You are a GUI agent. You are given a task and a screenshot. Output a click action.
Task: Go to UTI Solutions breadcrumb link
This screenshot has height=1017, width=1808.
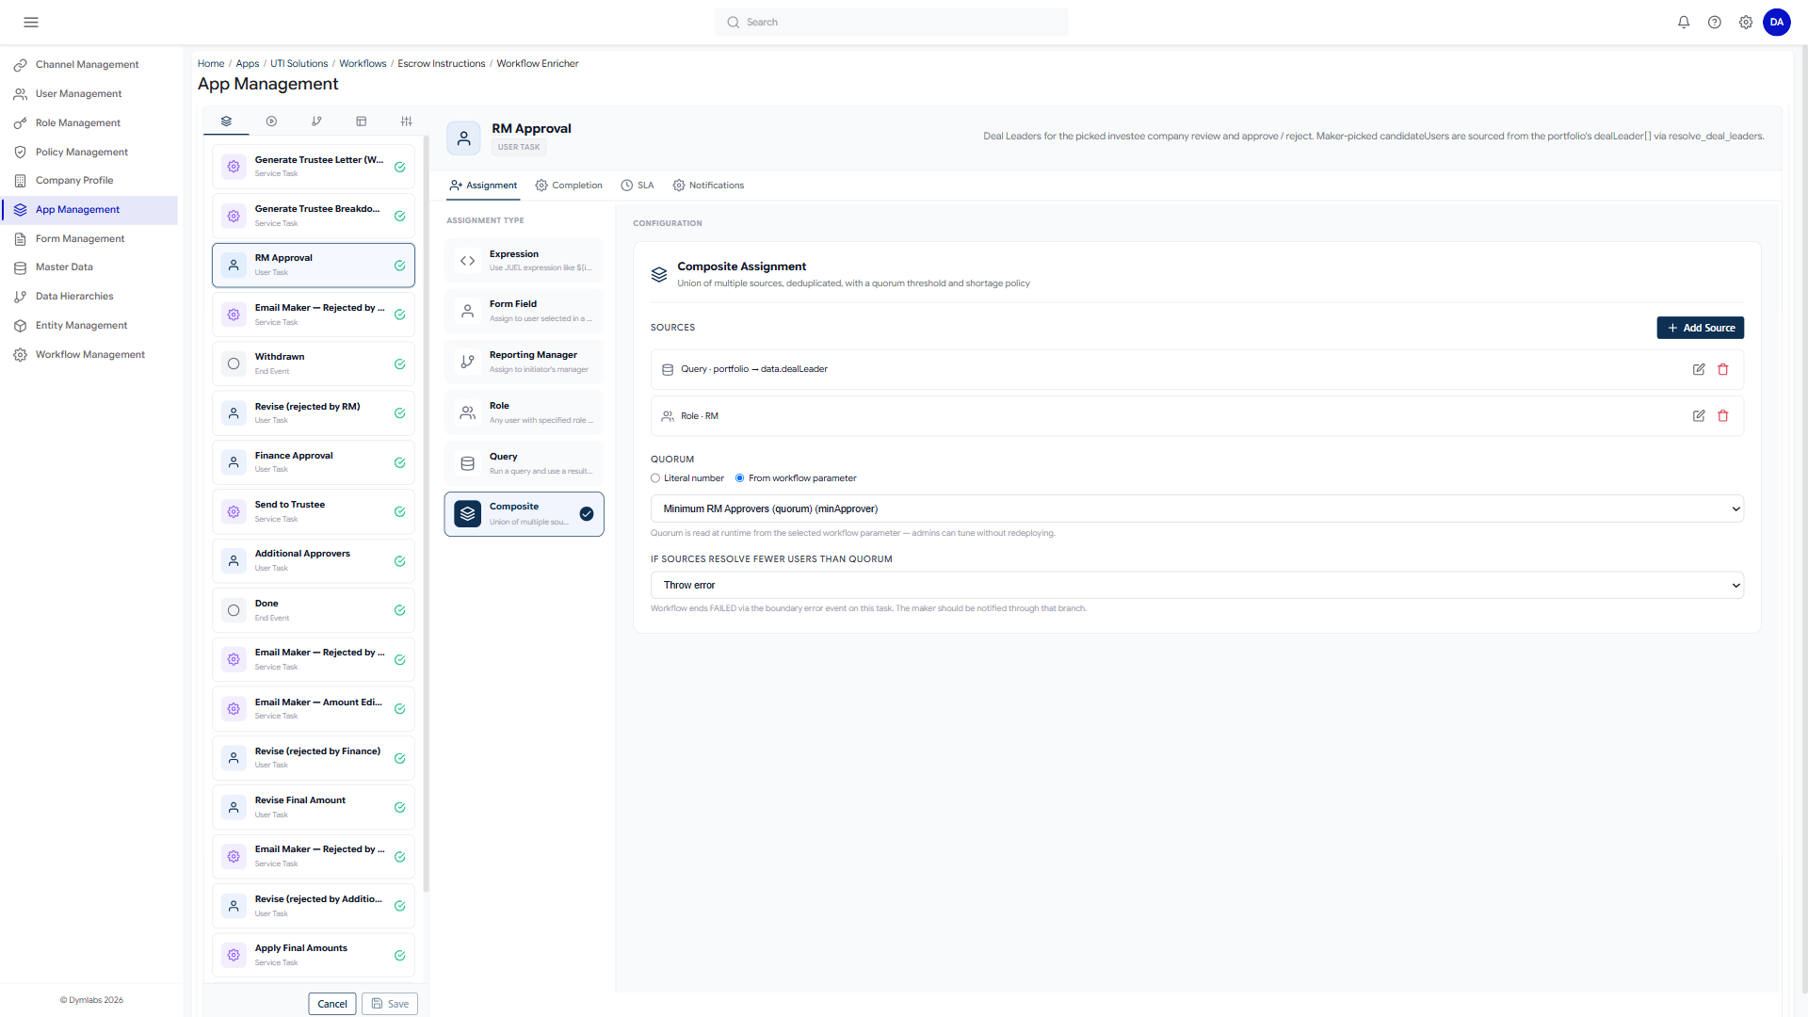(299, 64)
